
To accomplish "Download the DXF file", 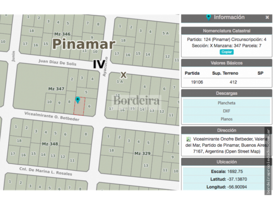I will tap(226, 111).
